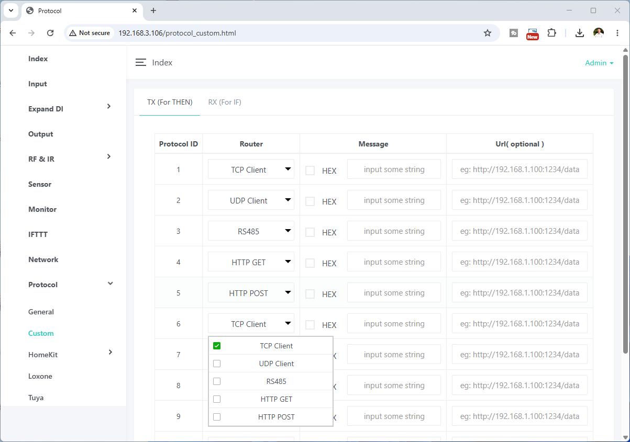The height and width of the screenshot is (442, 630).
Task: Select HTTP POST in the open dropdown
Action: tap(271, 417)
